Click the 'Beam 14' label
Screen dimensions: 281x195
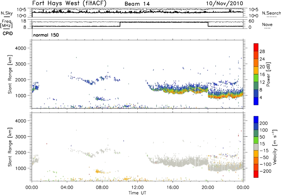click(137, 4)
